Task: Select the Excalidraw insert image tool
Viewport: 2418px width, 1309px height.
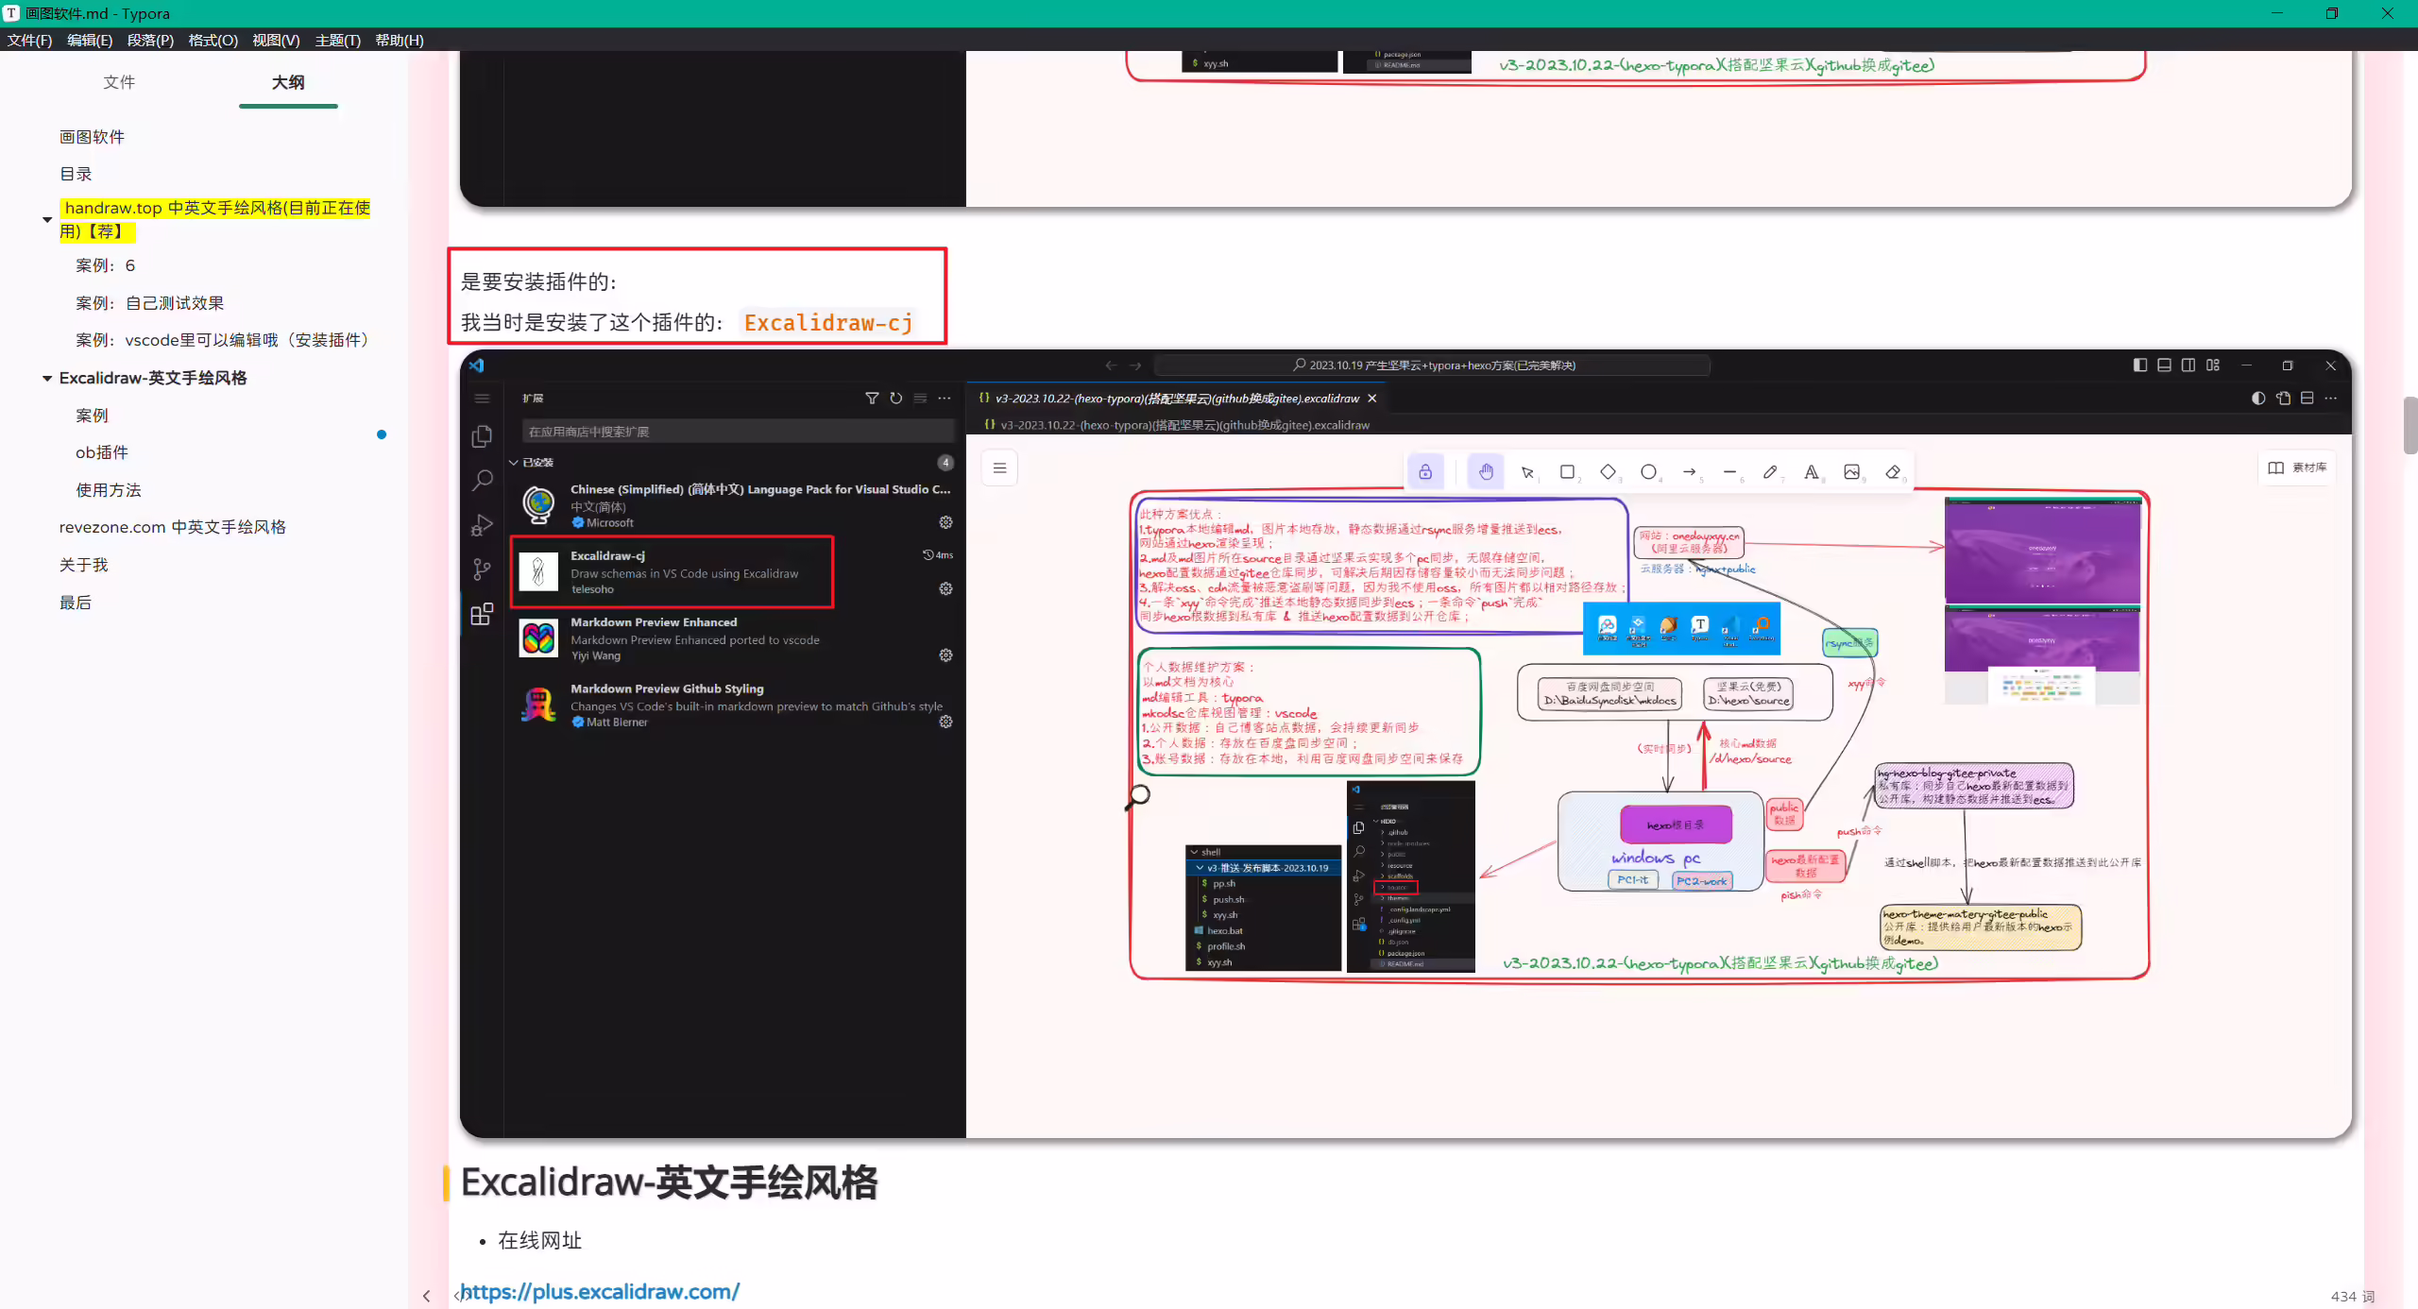Action: (x=1852, y=471)
